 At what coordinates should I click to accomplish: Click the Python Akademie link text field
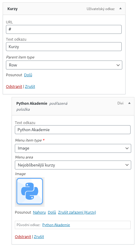73,130
